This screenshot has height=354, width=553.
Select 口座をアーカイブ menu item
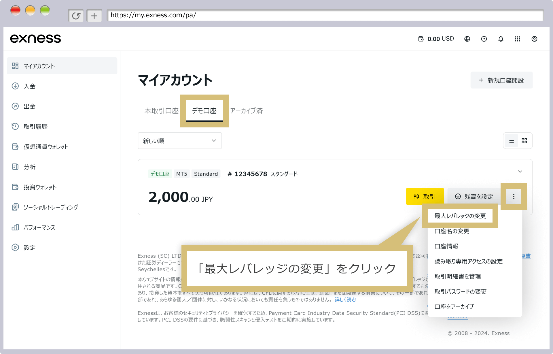pyautogui.click(x=454, y=307)
